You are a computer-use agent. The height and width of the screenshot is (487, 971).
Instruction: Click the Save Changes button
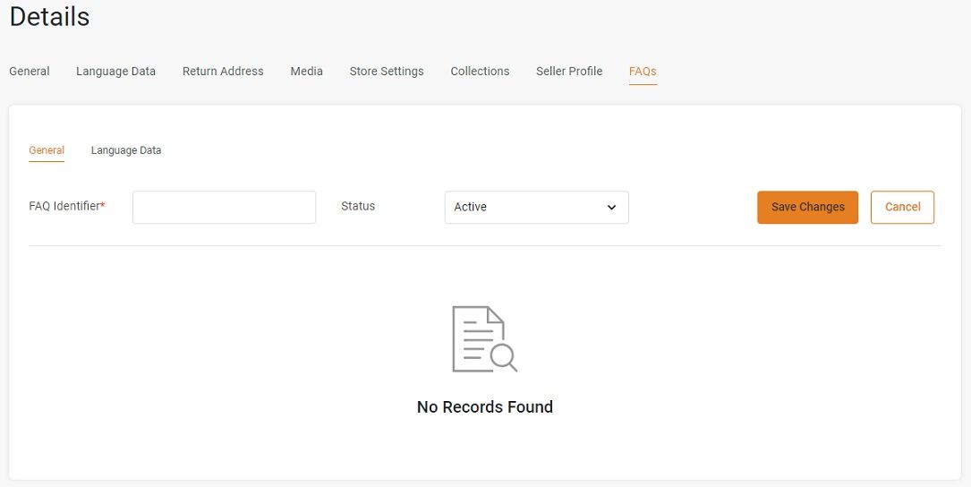point(807,207)
